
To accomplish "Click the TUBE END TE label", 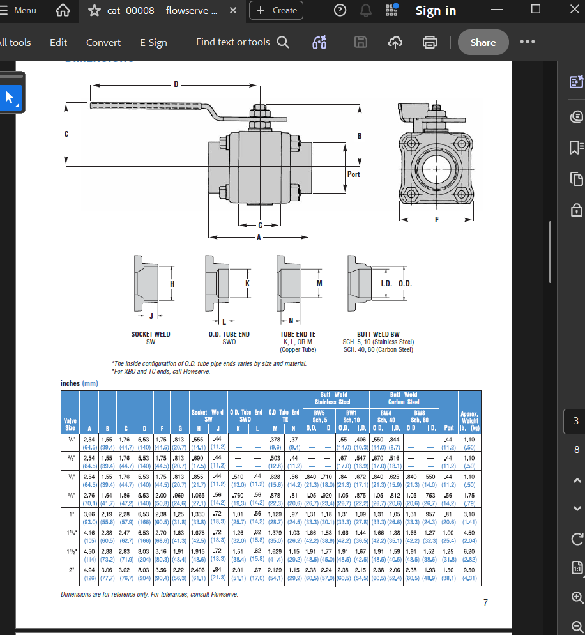I will pos(298,334).
